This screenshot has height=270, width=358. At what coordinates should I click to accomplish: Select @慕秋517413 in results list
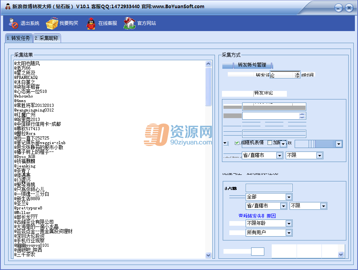27,129
